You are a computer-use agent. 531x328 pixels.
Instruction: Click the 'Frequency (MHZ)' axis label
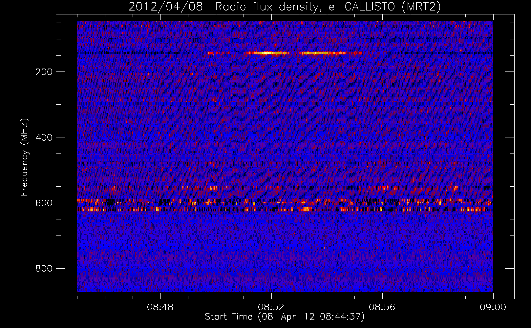click(x=25, y=157)
